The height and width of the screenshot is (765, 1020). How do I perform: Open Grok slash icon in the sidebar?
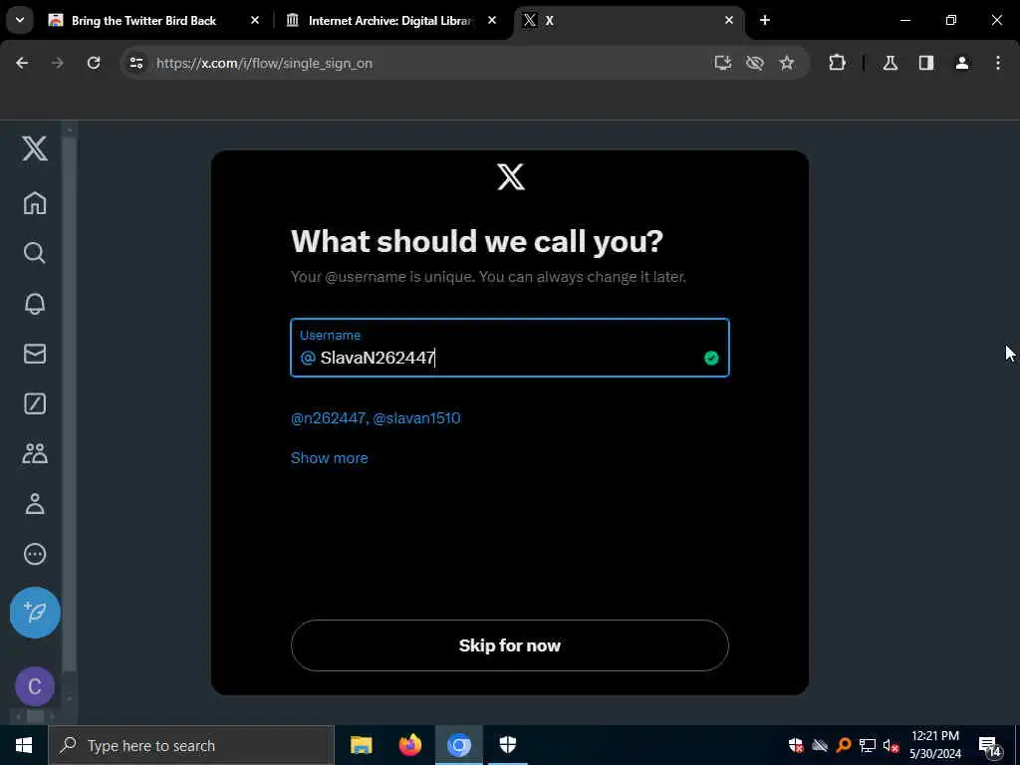point(35,403)
